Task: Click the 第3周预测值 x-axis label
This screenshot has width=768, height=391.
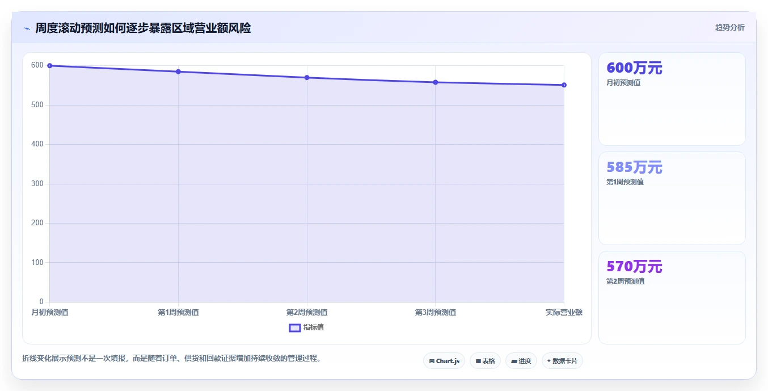Action: 436,312
